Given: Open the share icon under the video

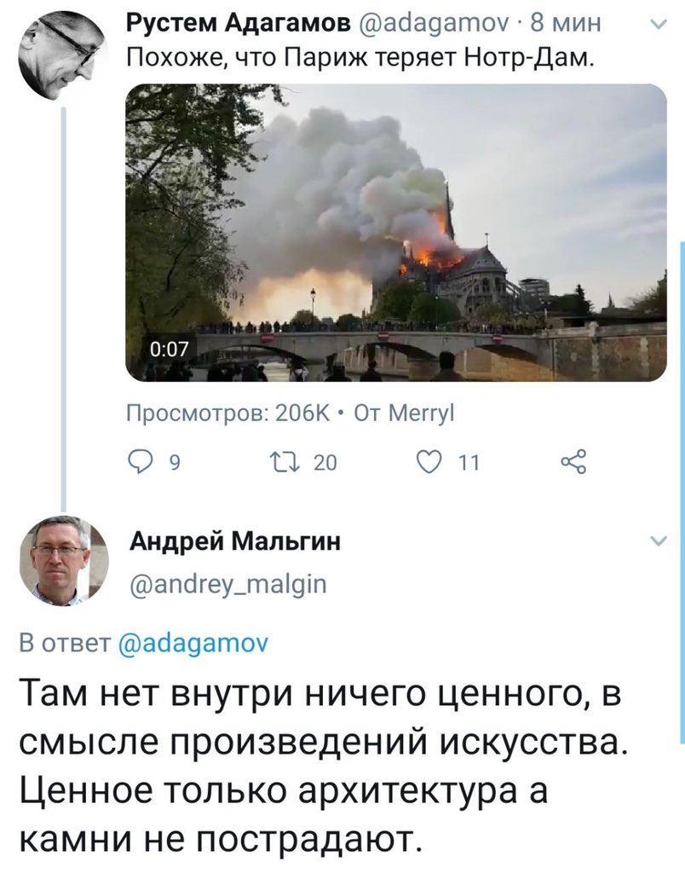Looking at the screenshot, I should click(x=573, y=461).
